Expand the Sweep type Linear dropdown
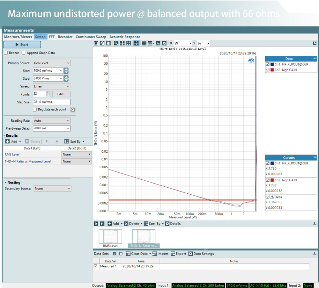This screenshot has height=288, width=319. 51,86
